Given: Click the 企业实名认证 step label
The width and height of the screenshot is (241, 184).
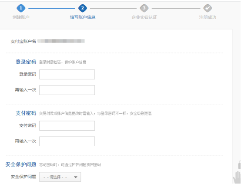Looking at the screenshot, I should [144, 17].
